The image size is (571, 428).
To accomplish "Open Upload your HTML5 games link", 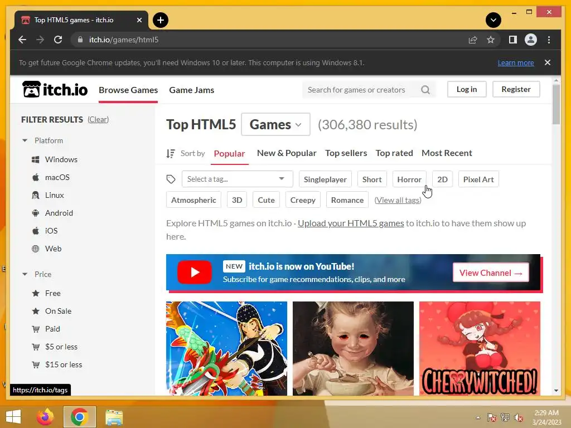I will click(351, 223).
